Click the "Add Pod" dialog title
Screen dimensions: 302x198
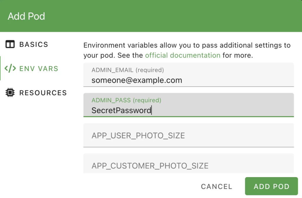point(26,16)
